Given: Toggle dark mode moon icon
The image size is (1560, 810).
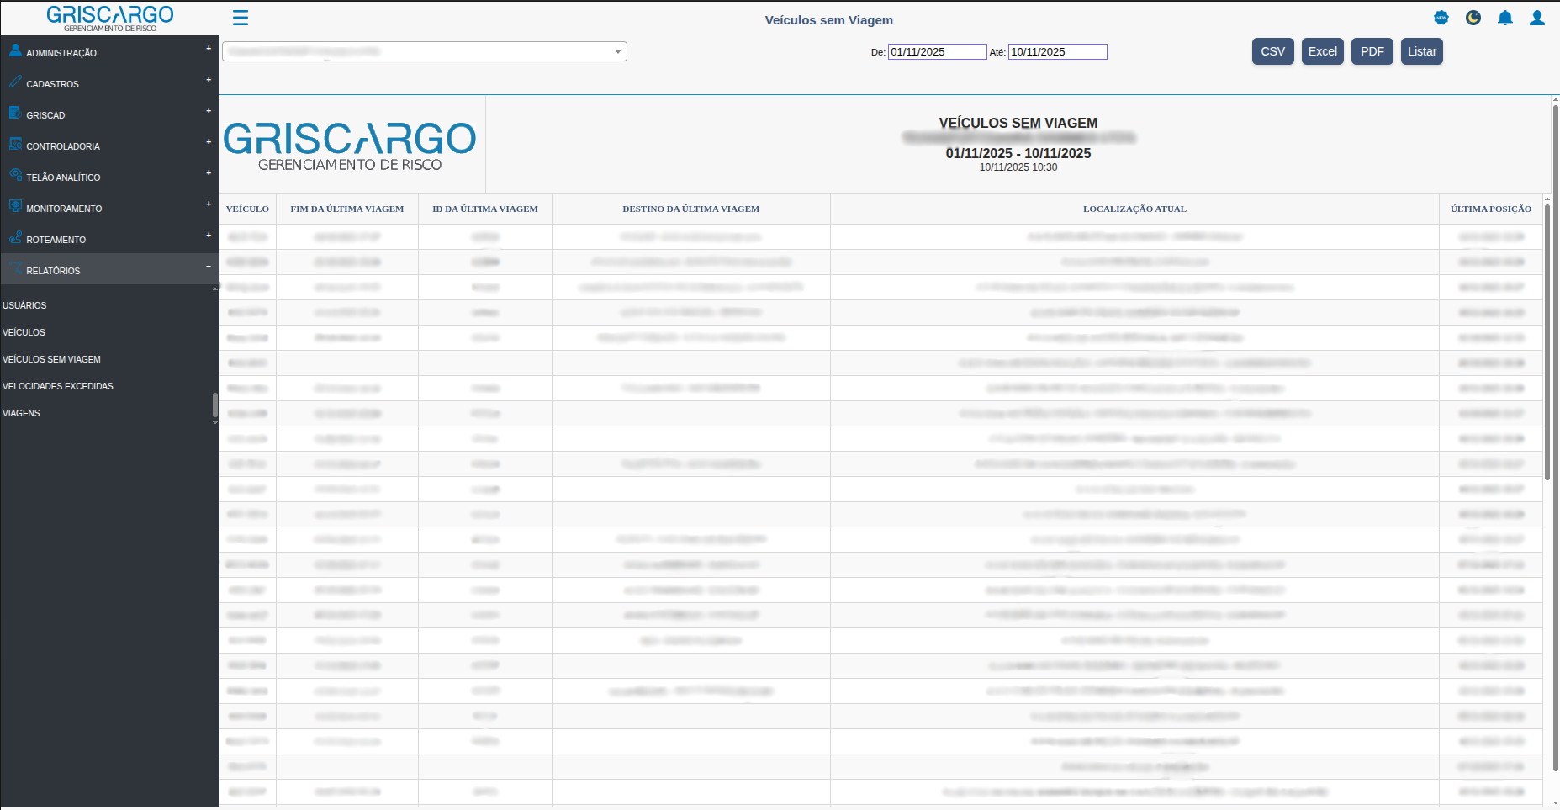Looking at the screenshot, I should tap(1473, 18).
